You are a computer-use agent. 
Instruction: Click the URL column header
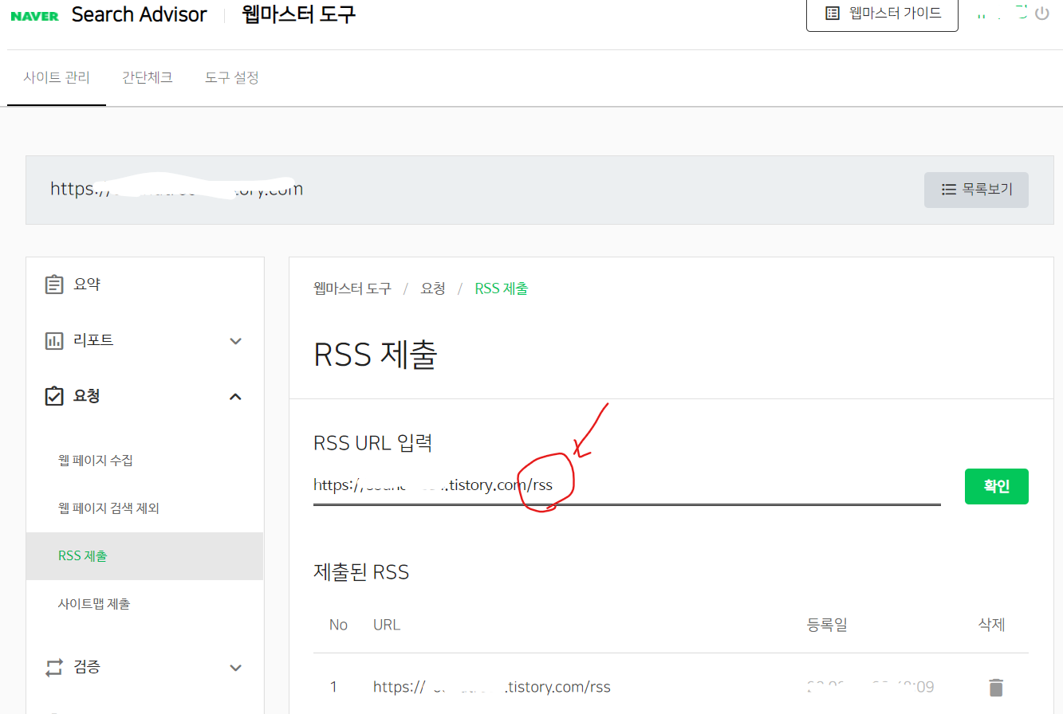pyautogui.click(x=387, y=625)
